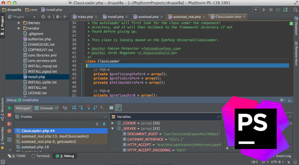This screenshot has height=165, width=299.
Task: Open the 2: Favorites side tab
Action: (x=3, y=138)
